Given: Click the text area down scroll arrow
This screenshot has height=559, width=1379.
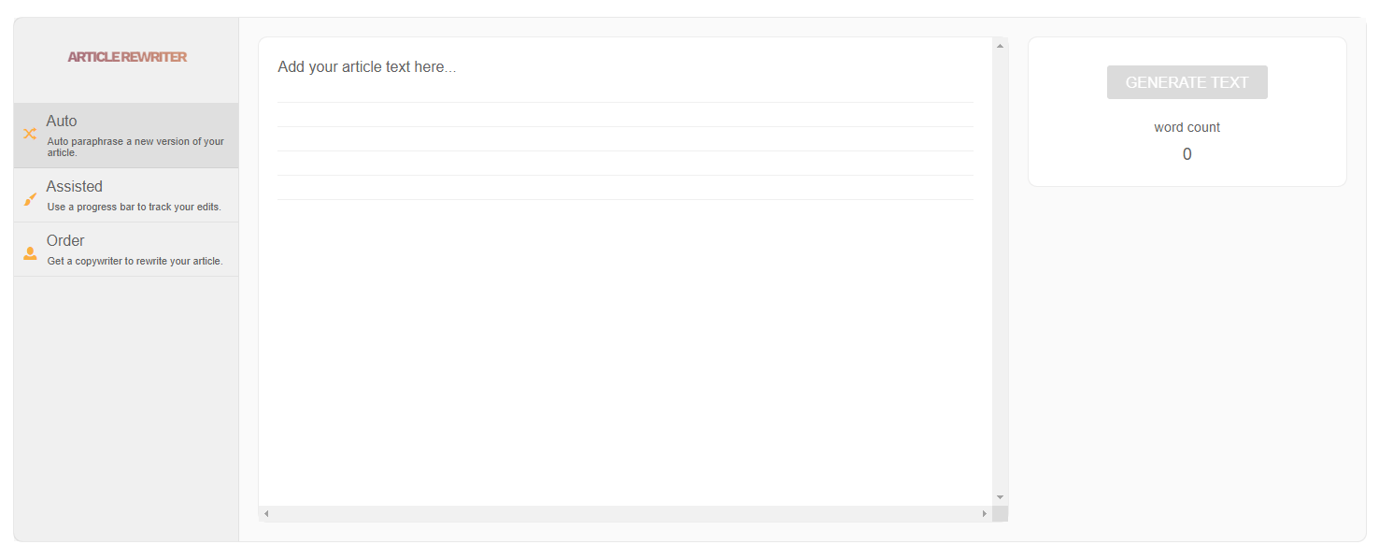Looking at the screenshot, I should [1000, 497].
